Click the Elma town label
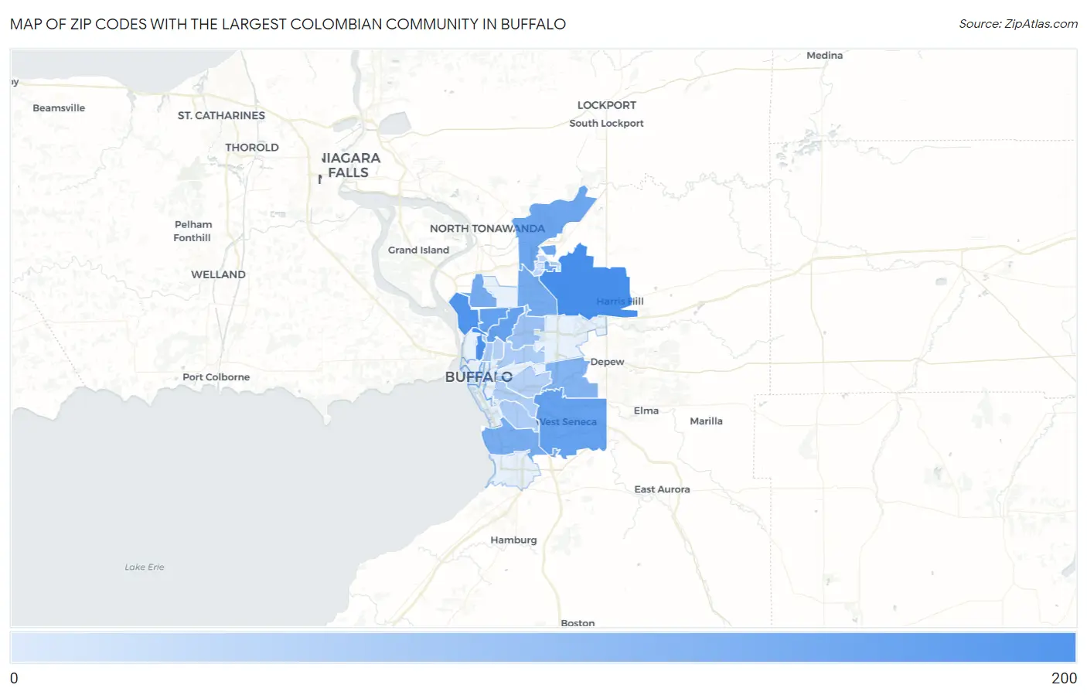The width and height of the screenshot is (1087, 695). (646, 411)
